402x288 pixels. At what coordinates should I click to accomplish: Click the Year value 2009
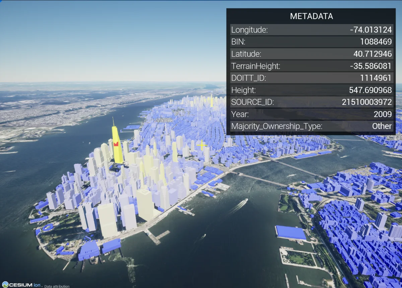(383, 114)
